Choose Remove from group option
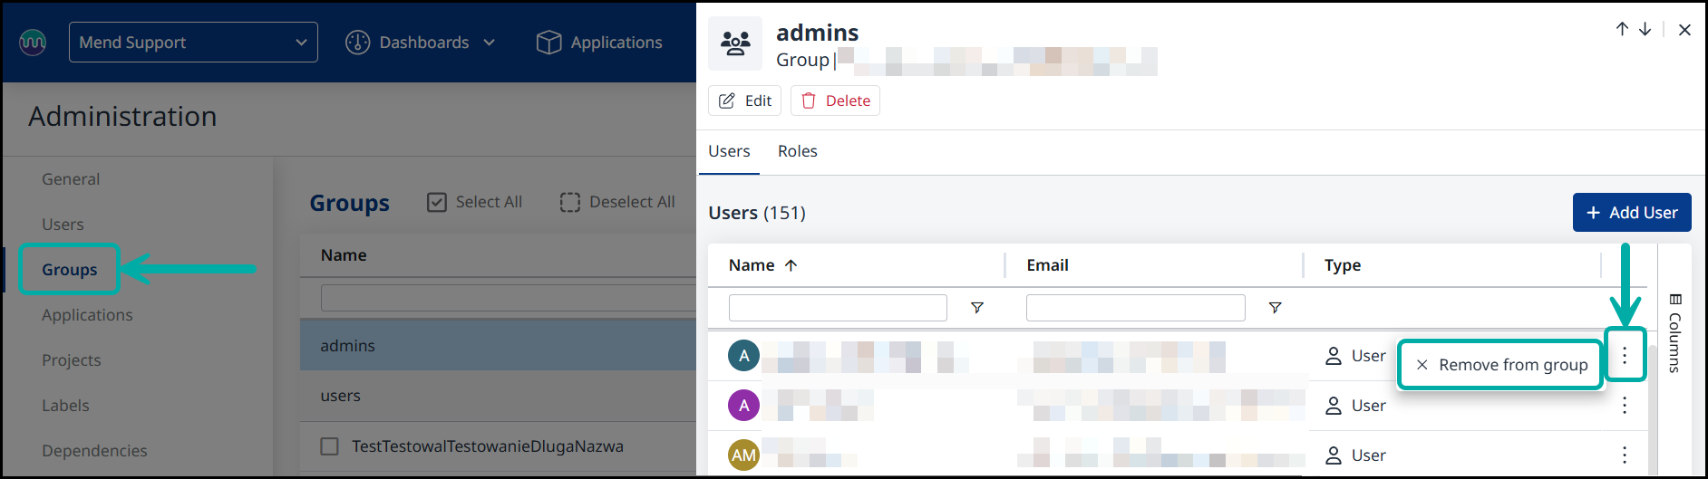Screen dimensions: 1708x479 pos(1502,365)
